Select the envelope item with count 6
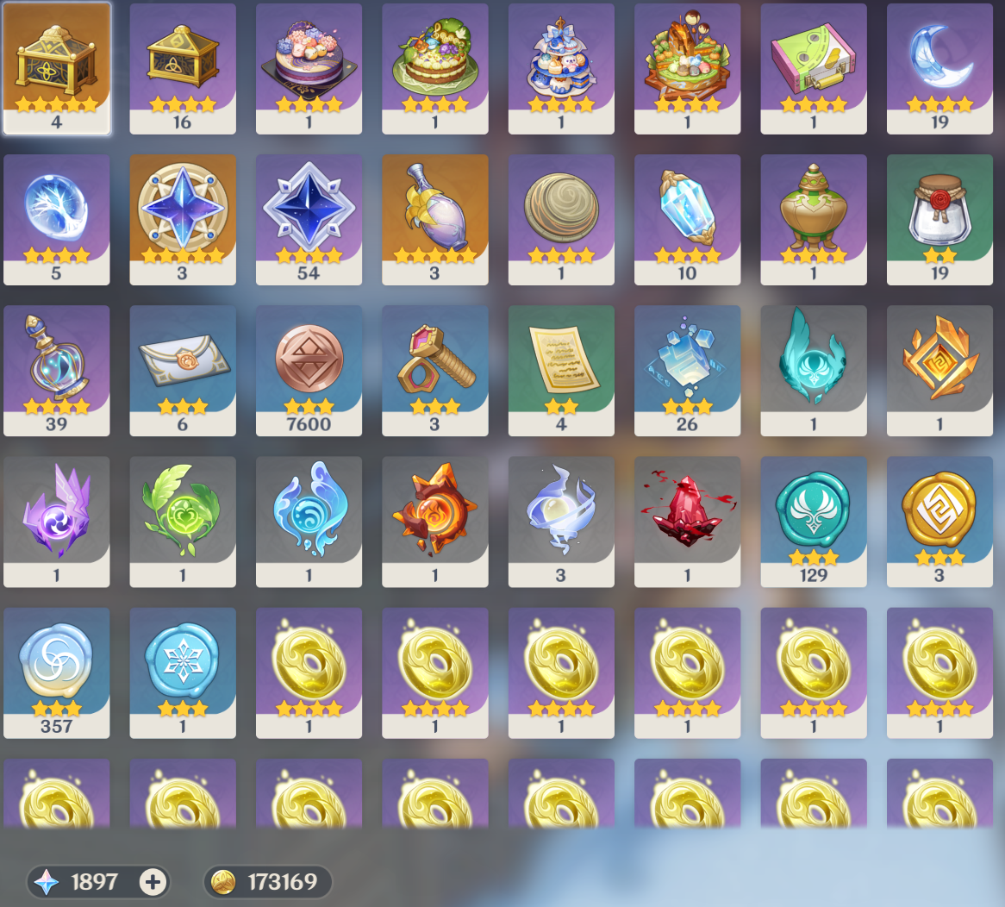This screenshot has width=1005, height=907. [x=183, y=371]
